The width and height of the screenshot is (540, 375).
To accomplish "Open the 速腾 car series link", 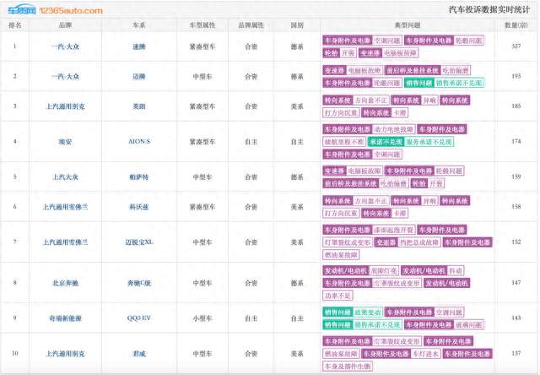I will pyautogui.click(x=138, y=46).
